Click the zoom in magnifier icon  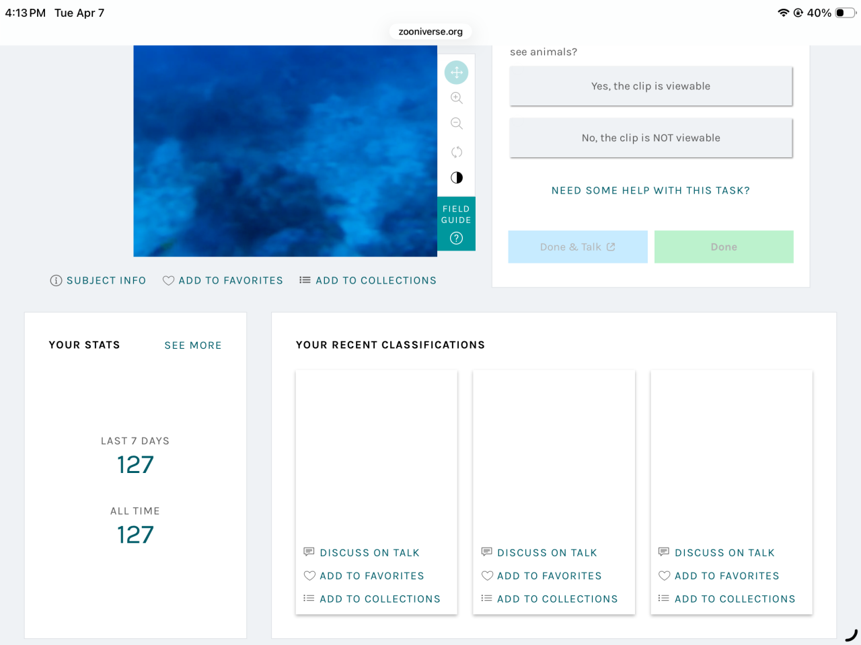coord(457,98)
